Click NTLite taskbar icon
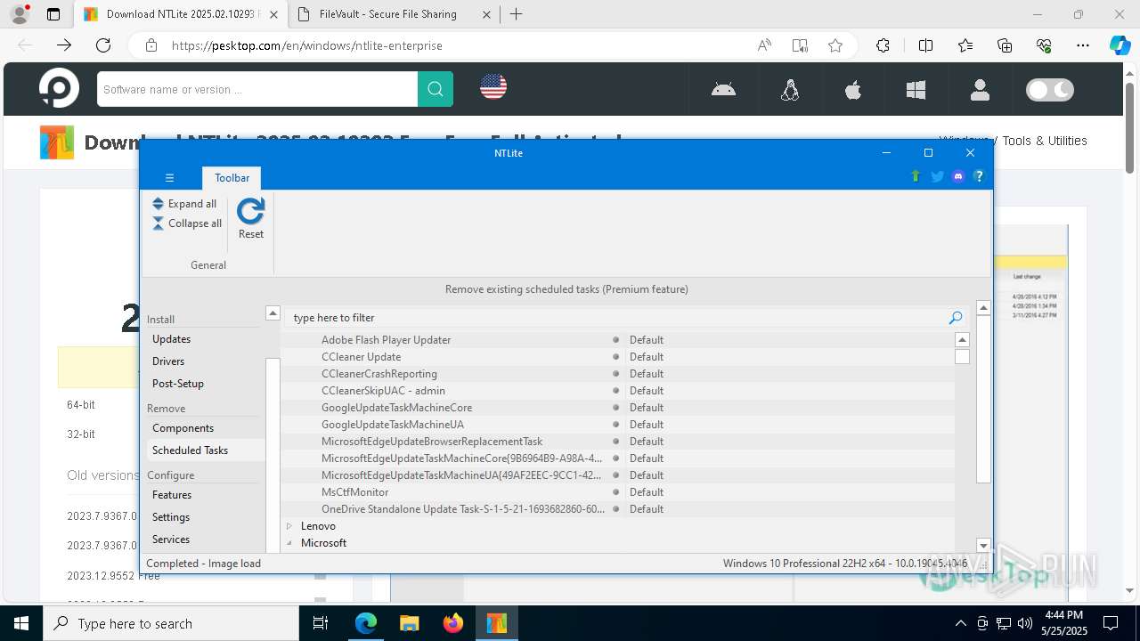The height and width of the screenshot is (641, 1140). (x=497, y=623)
